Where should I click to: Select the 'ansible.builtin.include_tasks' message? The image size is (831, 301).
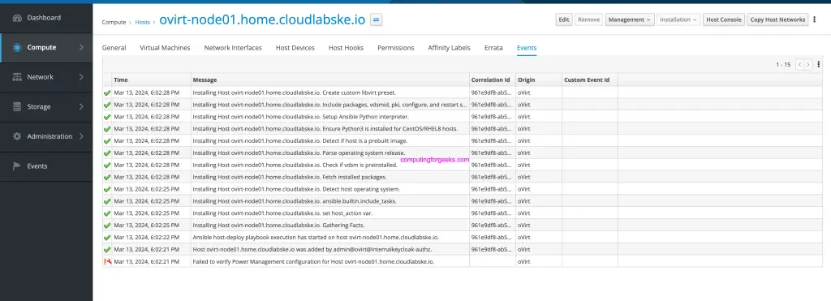(295, 201)
